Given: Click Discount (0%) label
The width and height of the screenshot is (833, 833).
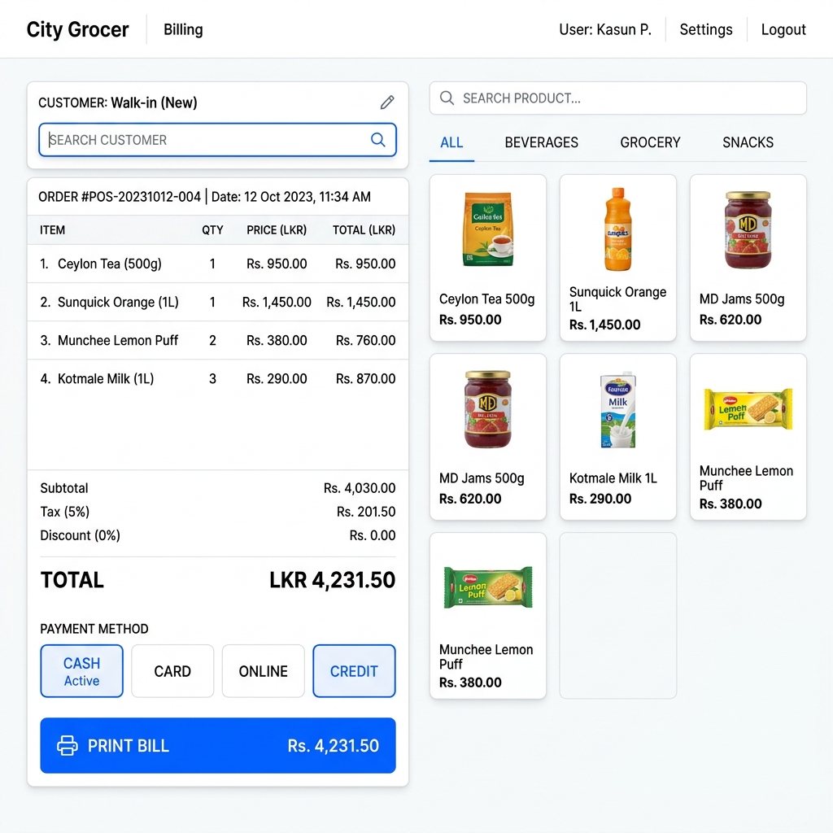Looking at the screenshot, I should point(81,535).
